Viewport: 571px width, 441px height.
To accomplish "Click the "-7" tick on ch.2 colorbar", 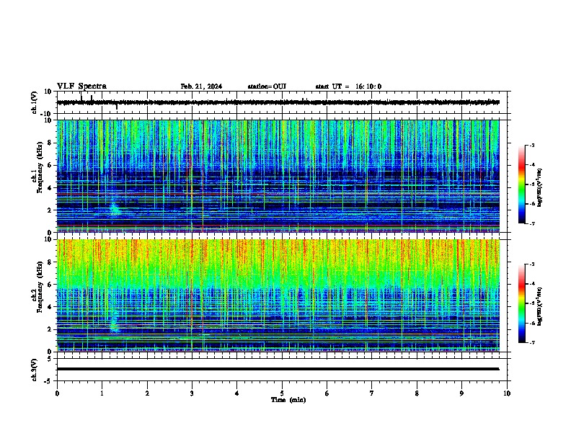I will (531, 342).
